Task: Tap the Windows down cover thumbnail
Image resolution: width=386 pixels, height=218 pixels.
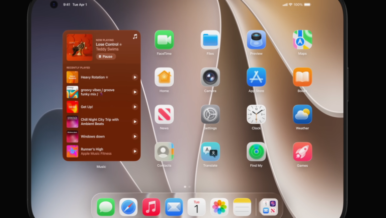Action: pyautogui.click(x=72, y=136)
